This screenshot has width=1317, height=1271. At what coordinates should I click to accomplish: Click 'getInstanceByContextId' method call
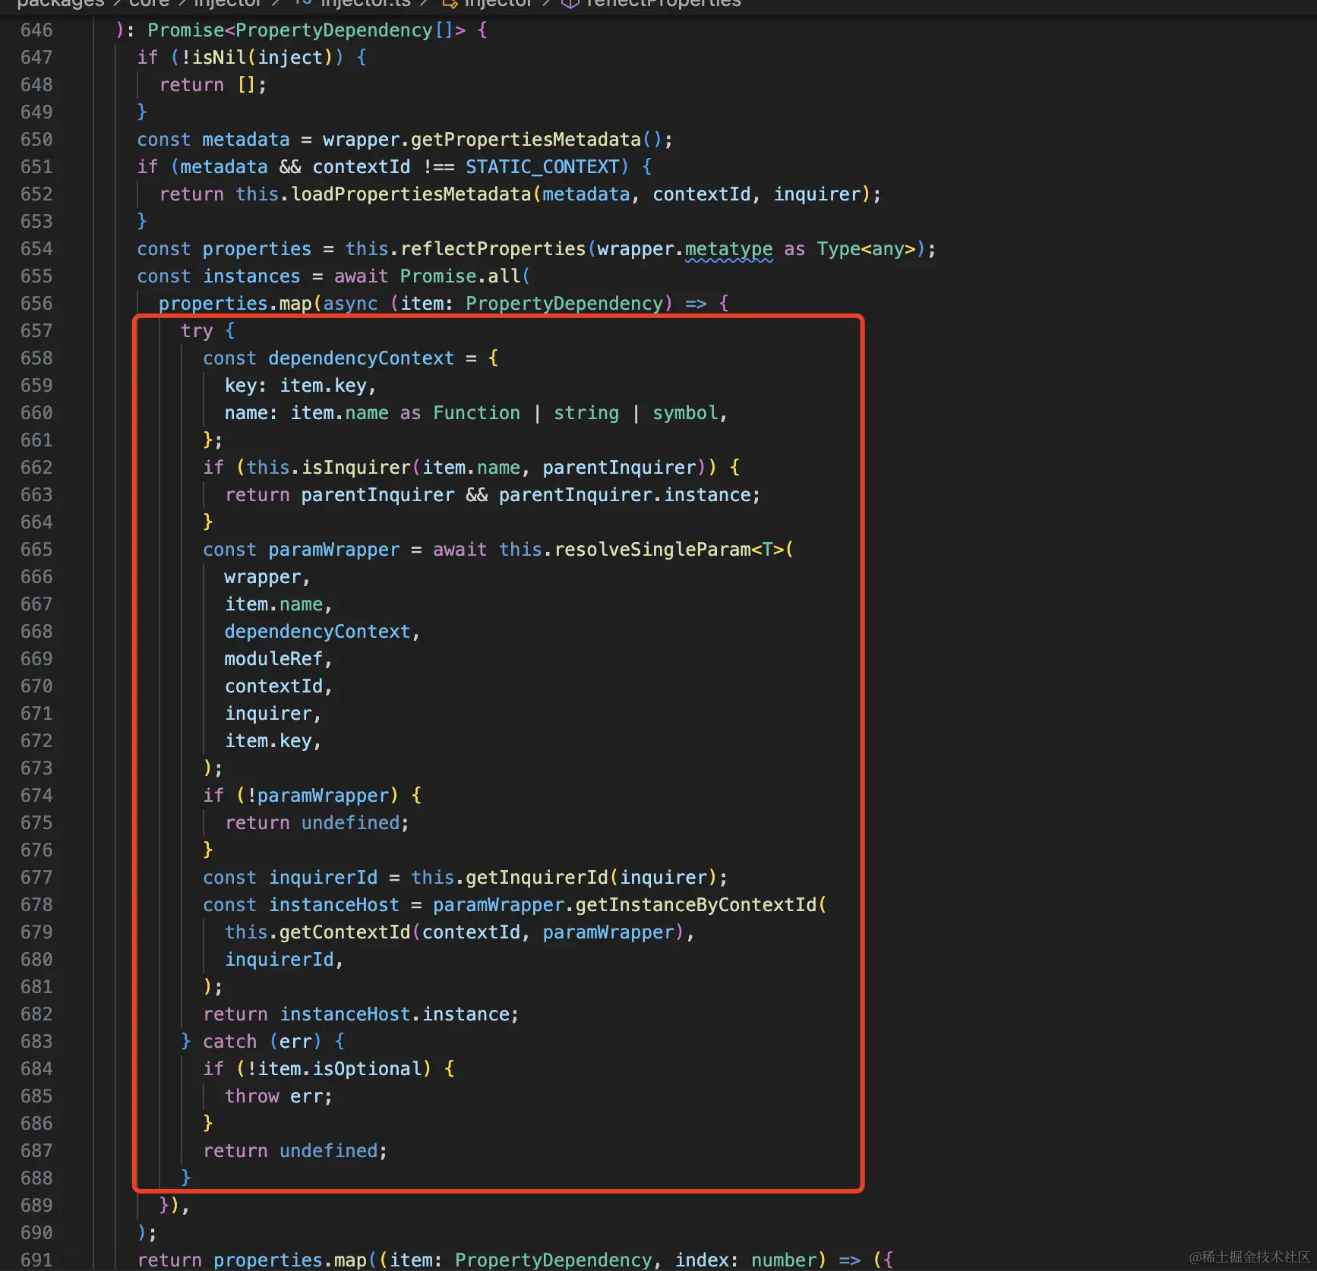click(696, 905)
